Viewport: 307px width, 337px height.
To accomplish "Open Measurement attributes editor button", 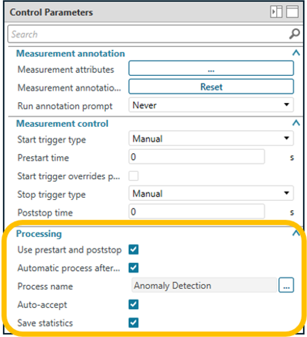I will coord(211,69).
